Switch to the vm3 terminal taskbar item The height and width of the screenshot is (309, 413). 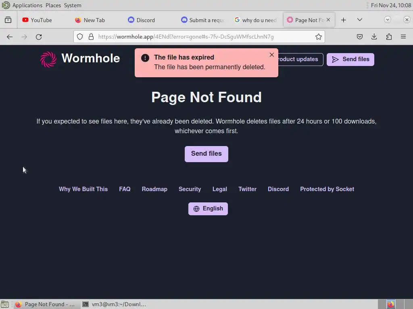(114, 304)
